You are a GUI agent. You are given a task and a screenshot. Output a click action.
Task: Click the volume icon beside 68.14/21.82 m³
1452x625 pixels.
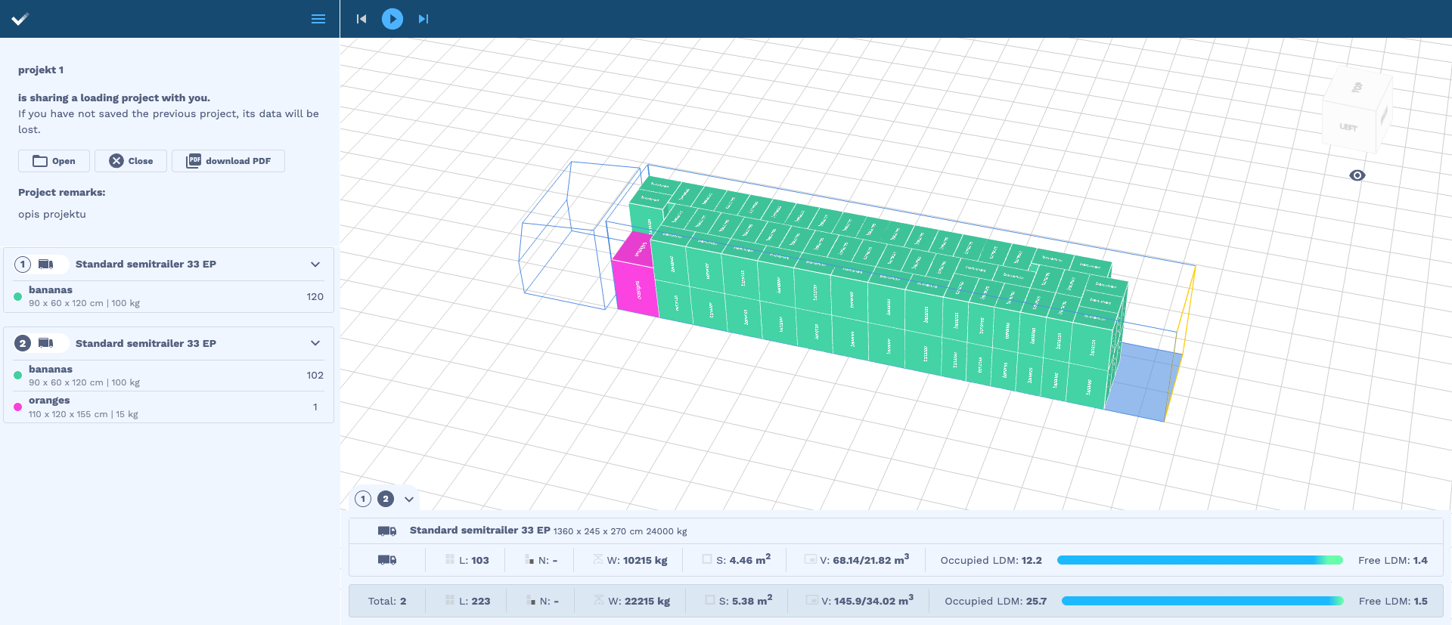point(811,559)
